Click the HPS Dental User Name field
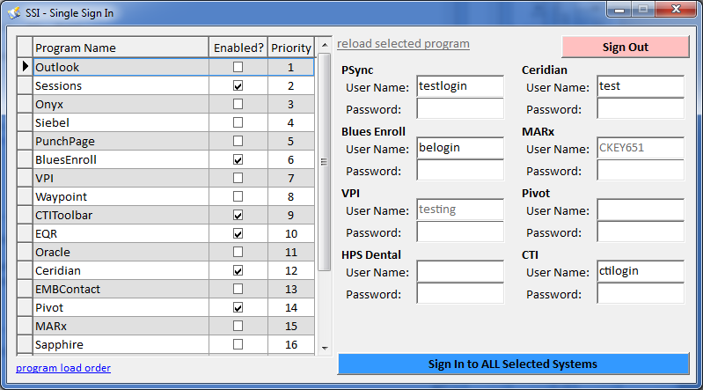The image size is (703, 390). coord(460,271)
